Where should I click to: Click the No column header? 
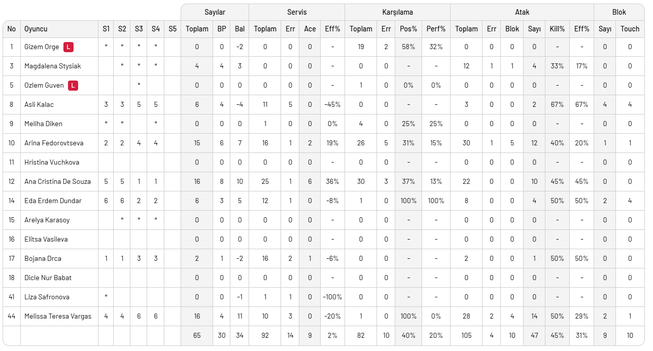click(12, 29)
